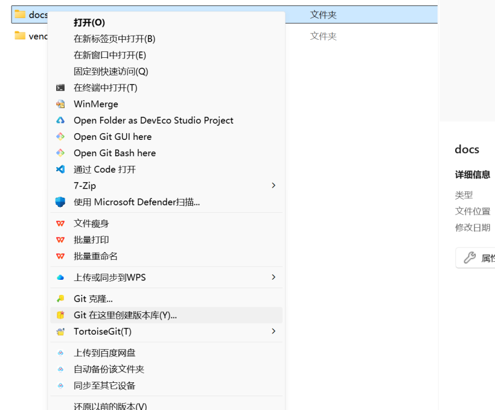This screenshot has height=410, width=495.
Task: Select 批量重命名 in the menu
Action: tap(95, 256)
